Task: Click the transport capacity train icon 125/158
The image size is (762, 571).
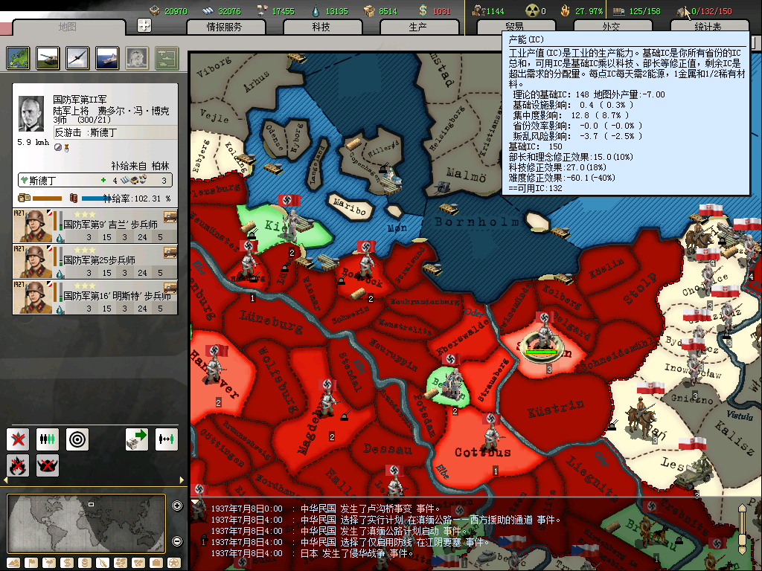Action: click(618, 10)
